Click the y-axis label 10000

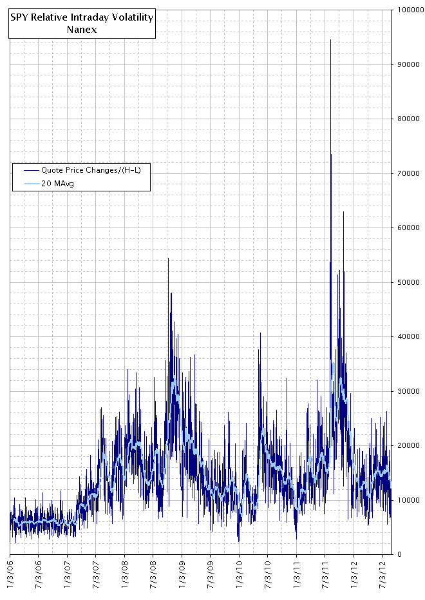pyautogui.click(x=408, y=500)
